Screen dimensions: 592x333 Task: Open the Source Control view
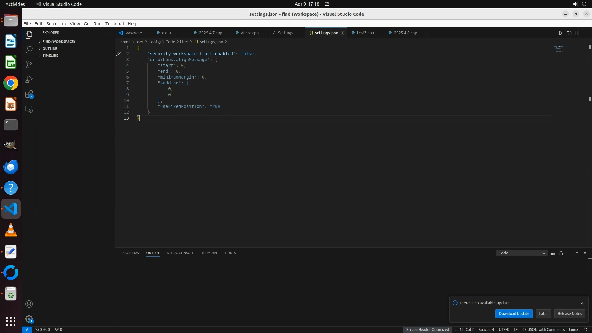pyautogui.click(x=29, y=64)
